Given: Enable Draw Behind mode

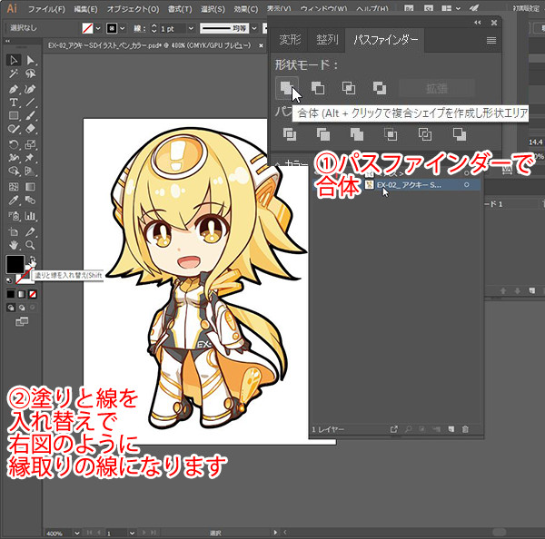Looking at the screenshot, I should pos(22,308).
